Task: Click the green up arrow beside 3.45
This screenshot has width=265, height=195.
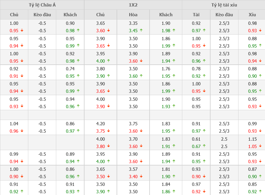Action: 141,30
